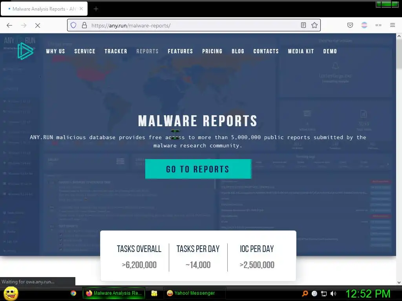Screen dimensions: 402x301
Task: Open the extension icon beside hamburger menu
Action: tap(378, 25)
